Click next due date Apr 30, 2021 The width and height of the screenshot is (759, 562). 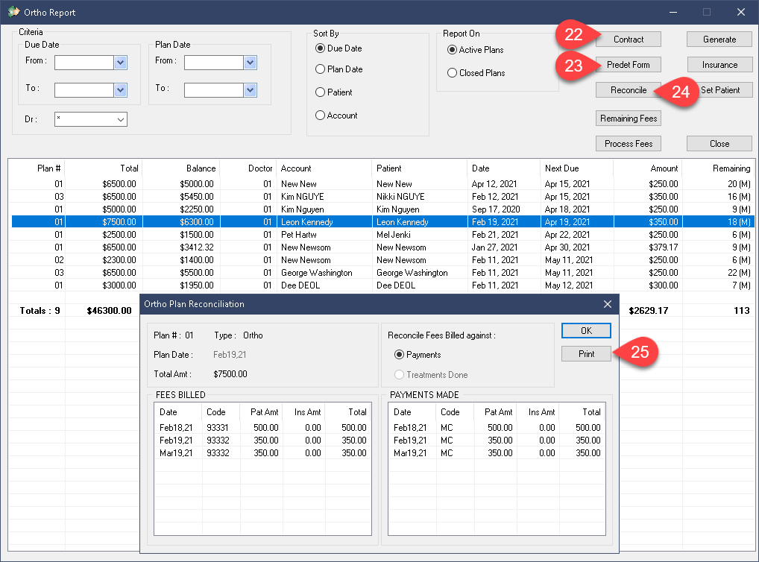point(567,247)
